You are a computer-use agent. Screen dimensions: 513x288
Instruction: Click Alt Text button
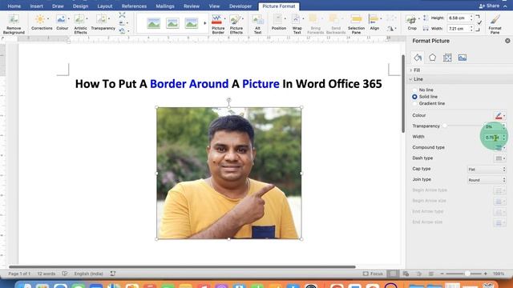pyautogui.click(x=258, y=24)
